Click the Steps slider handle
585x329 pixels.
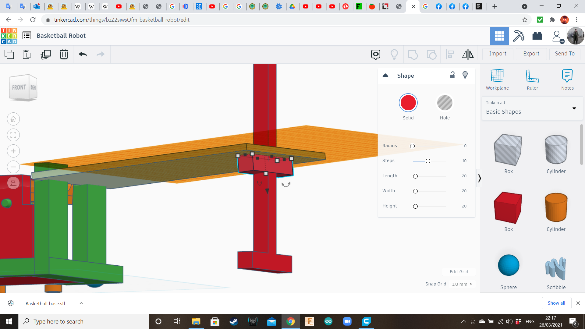[x=428, y=161]
